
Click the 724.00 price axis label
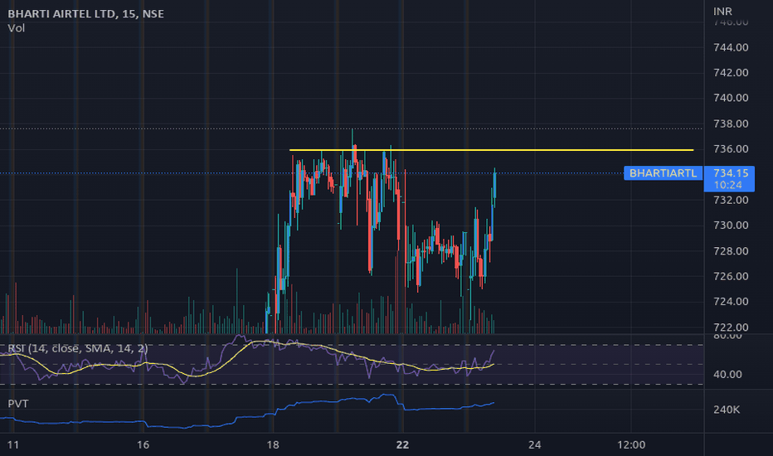731,301
